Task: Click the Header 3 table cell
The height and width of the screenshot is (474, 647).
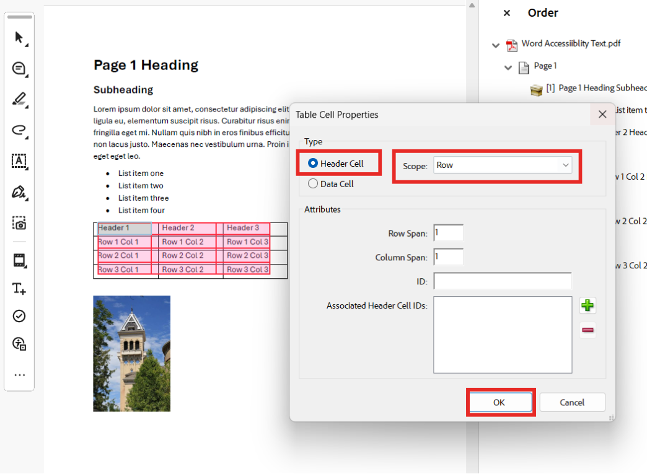Action: pos(247,228)
